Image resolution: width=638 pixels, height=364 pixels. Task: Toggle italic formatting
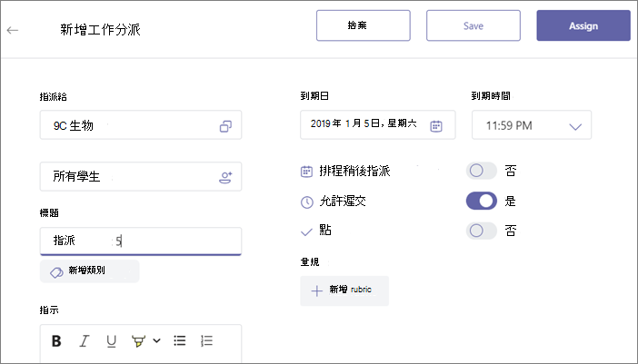tap(84, 340)
